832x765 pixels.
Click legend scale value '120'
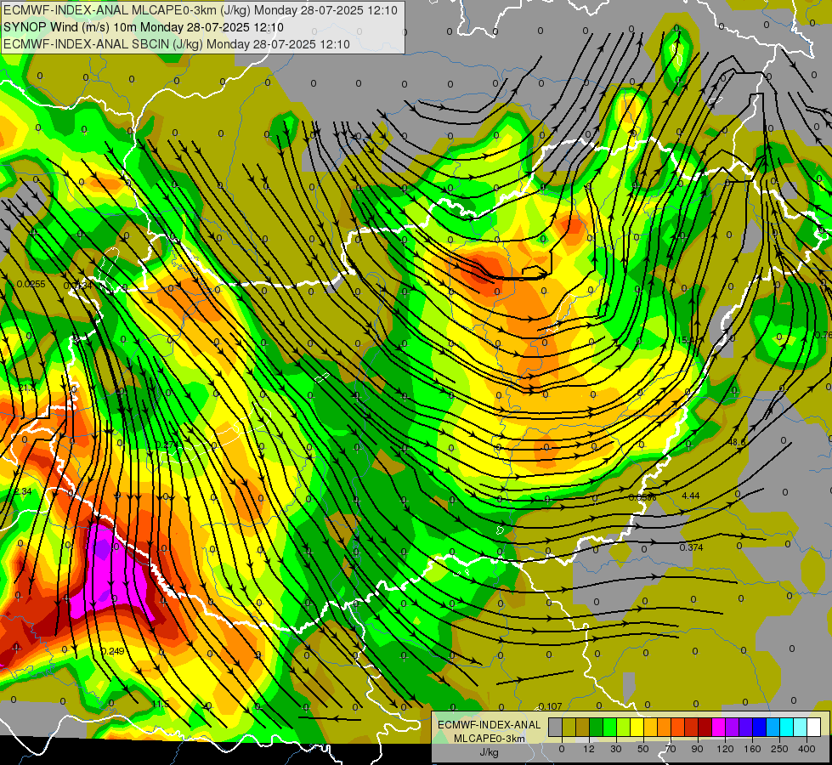(x=725, y=749)
